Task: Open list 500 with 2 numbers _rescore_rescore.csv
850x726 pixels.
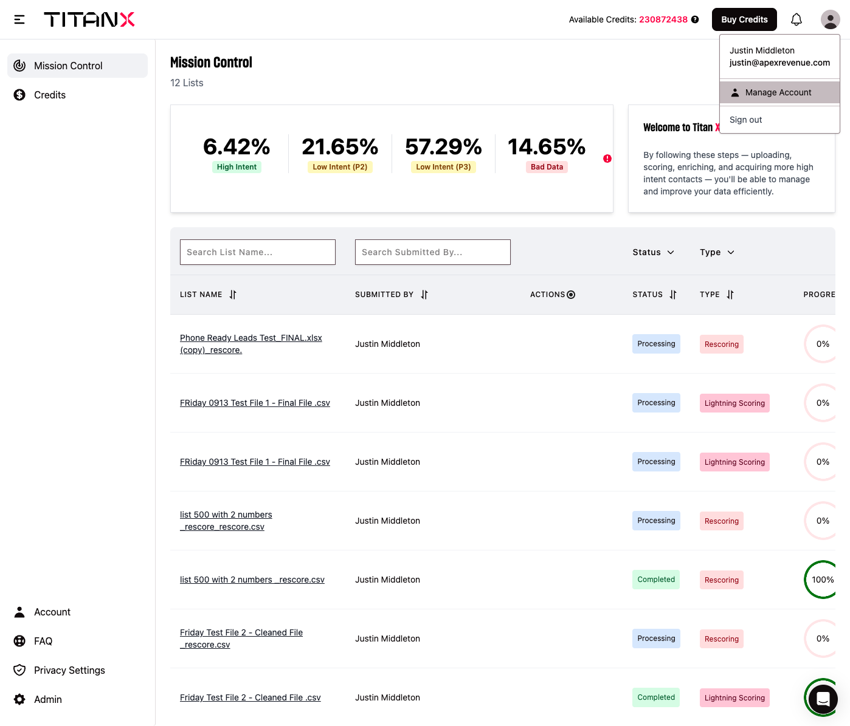Action: pyautogui.click(x=226, y=521)
